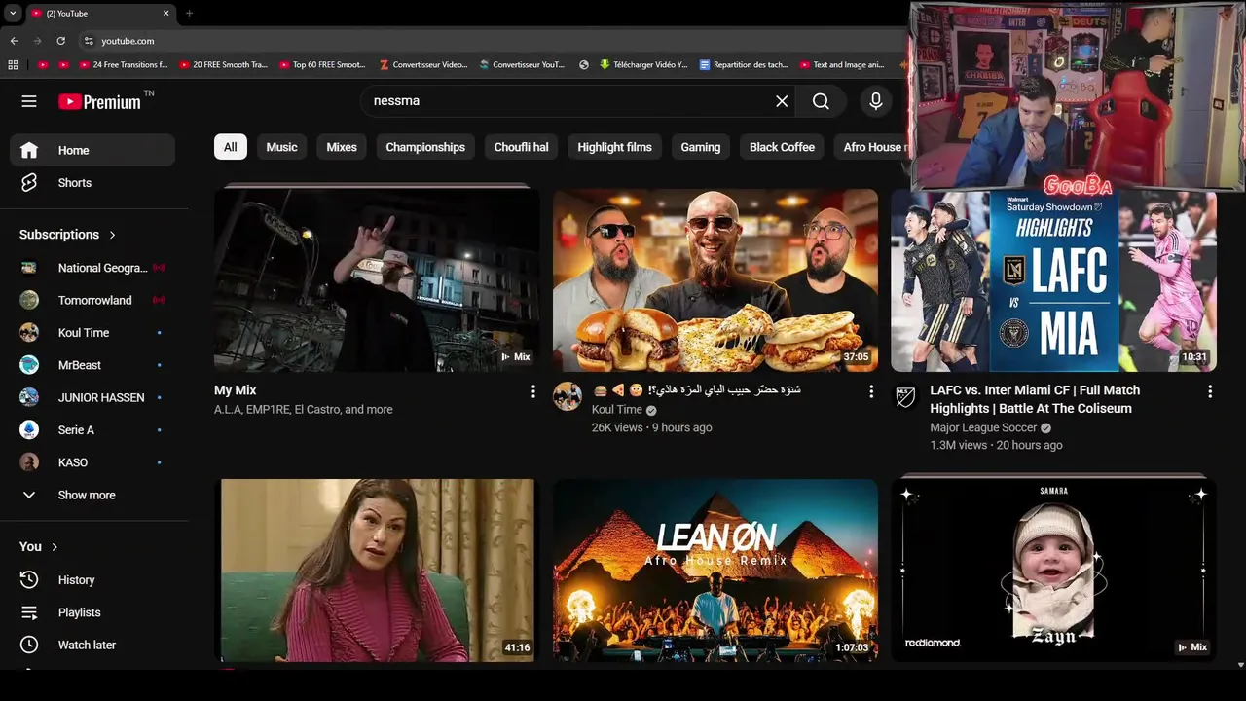Viewport: 1246px width, 701px height.
Task: Select the Choufli hal filter chip
Action: click(x=522, y=147)
